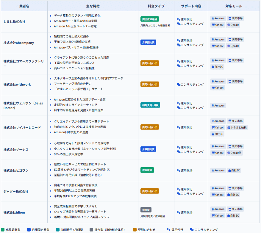Click the Qoo10他 tag in ザーナス row

point(235,153)
